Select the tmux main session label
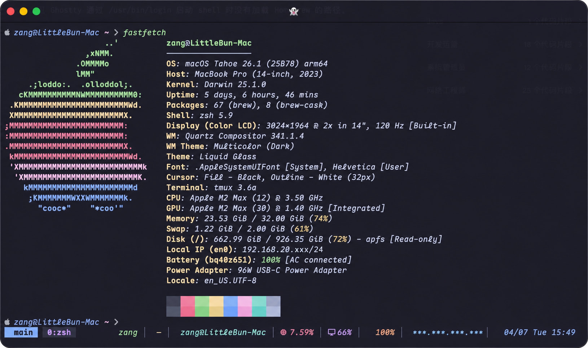This screenshot has width=588, height=348. pyautogui.click(x=21, y=332)
